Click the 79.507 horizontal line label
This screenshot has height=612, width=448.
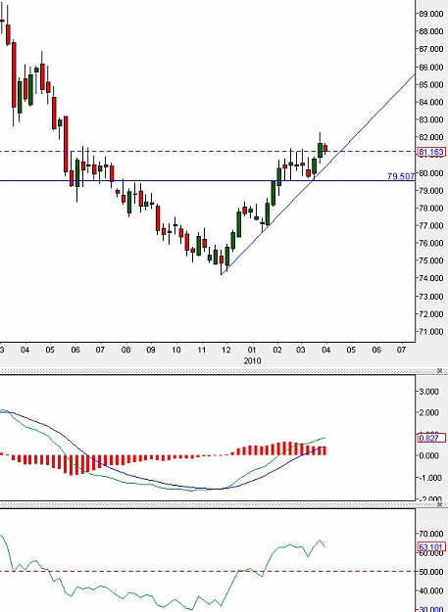tap(401, 176)
